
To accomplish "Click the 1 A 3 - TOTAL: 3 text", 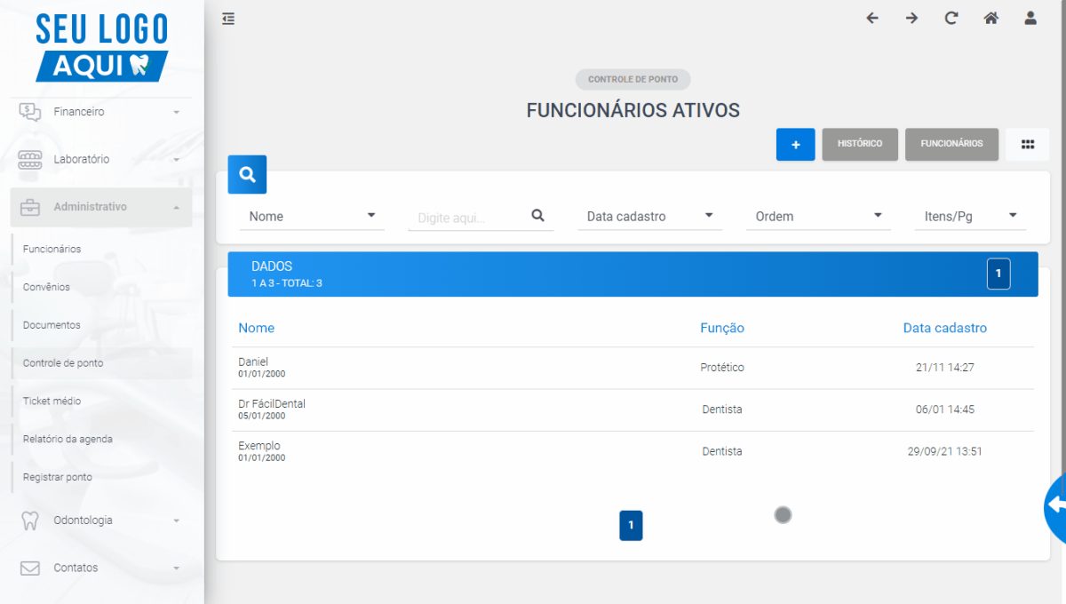I will (x=287, y=283).
